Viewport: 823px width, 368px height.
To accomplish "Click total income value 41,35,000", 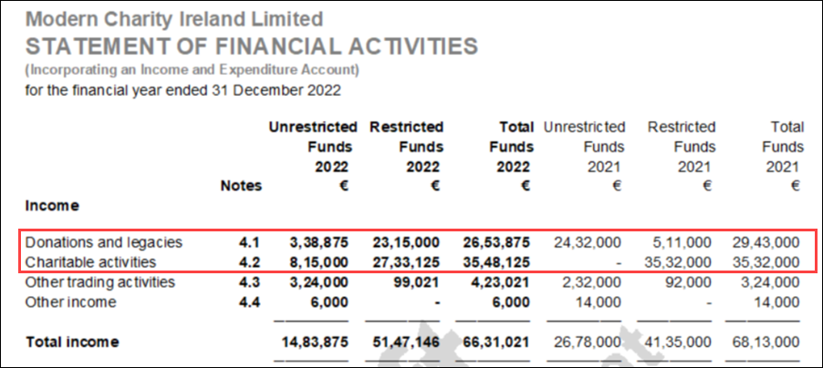I will tap(678, 342).
